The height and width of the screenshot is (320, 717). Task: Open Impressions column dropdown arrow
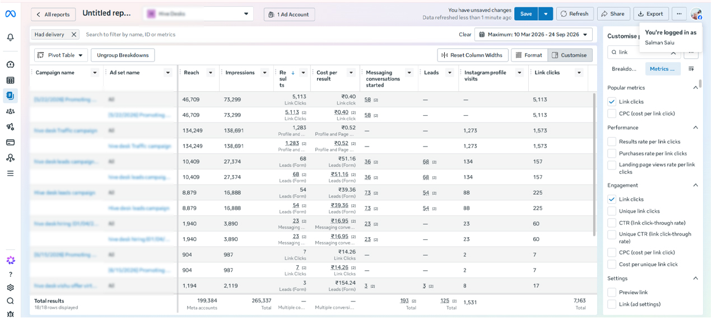pos(265,73)
